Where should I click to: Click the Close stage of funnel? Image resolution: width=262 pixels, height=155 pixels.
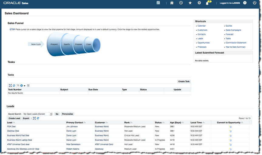coord(89,44)
